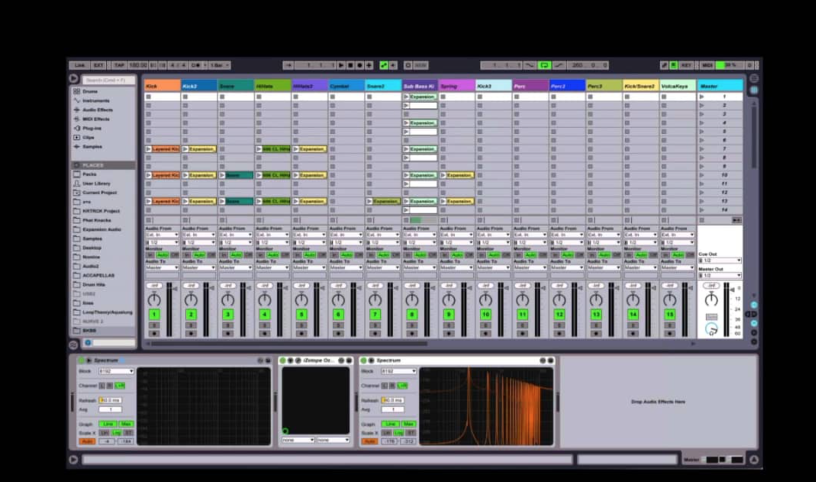Click the Kick track pan knob
Viewport: 816px width, 482px height.
click(x=154, y=299)
